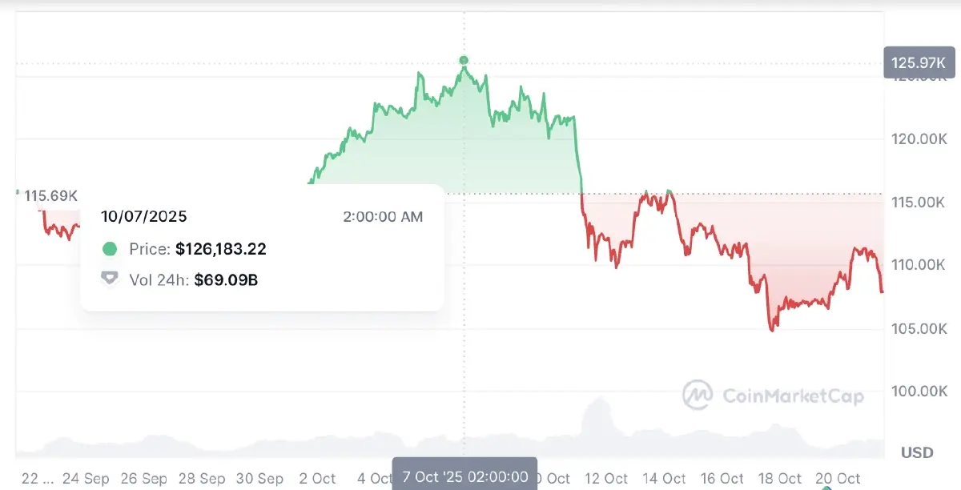Screen dimensions: 961x490
Task: Click the green Price dot in the tooltip
Action: (x=110, y=249)
